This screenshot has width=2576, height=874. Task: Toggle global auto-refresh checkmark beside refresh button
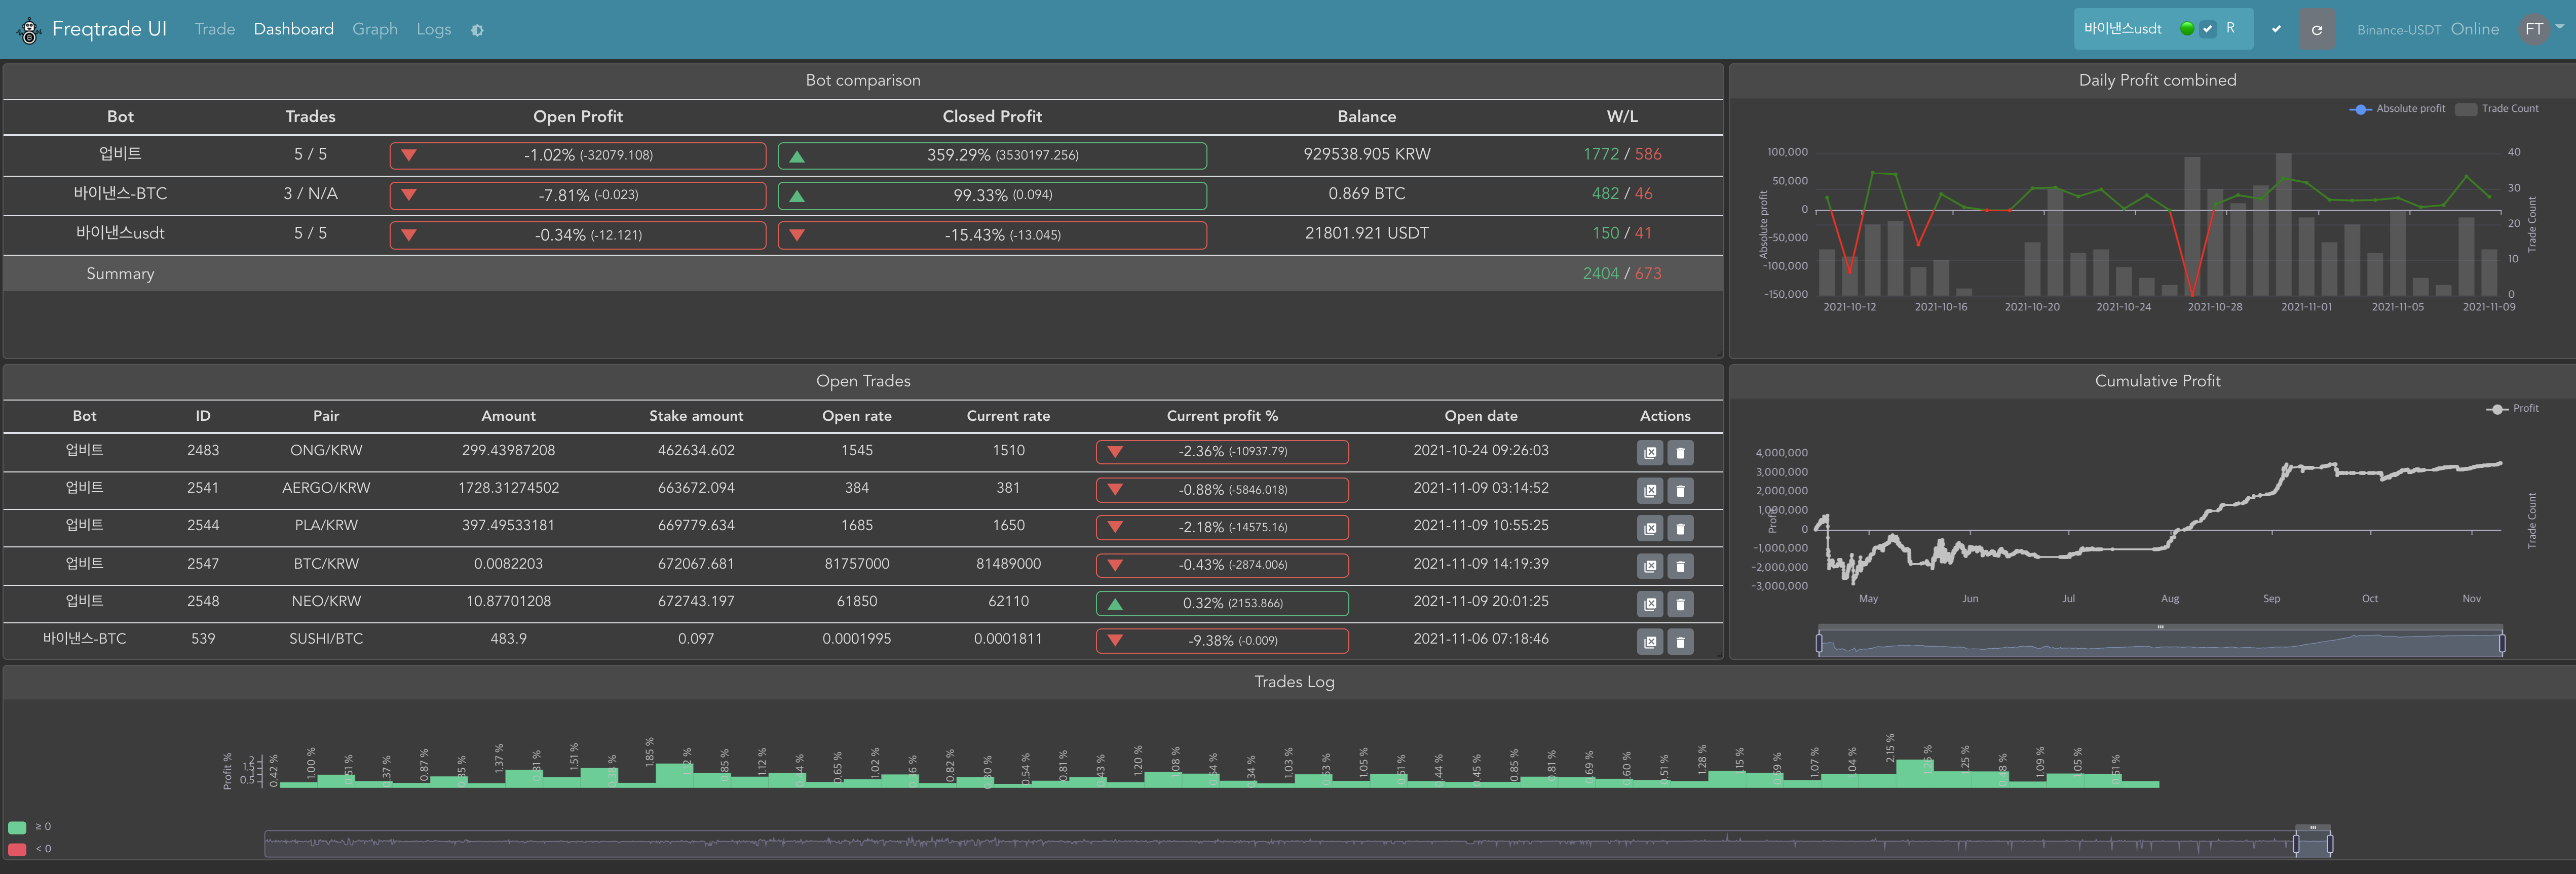[x=2276, y=30]
